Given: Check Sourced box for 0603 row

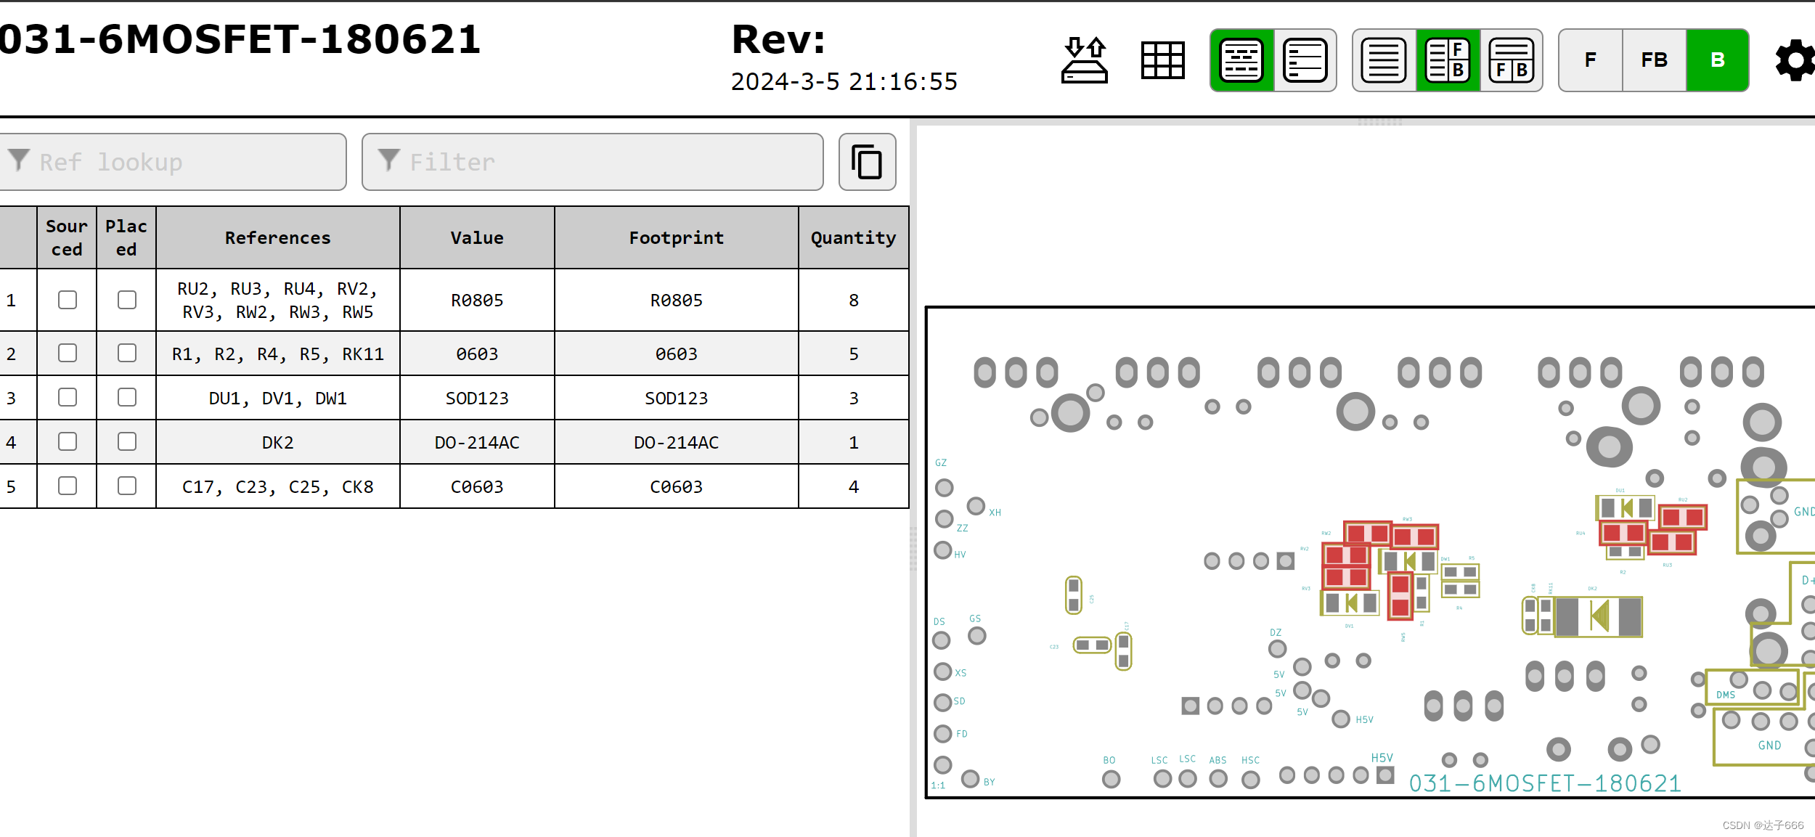Looking at the screenshot, I should click(68, 353).
